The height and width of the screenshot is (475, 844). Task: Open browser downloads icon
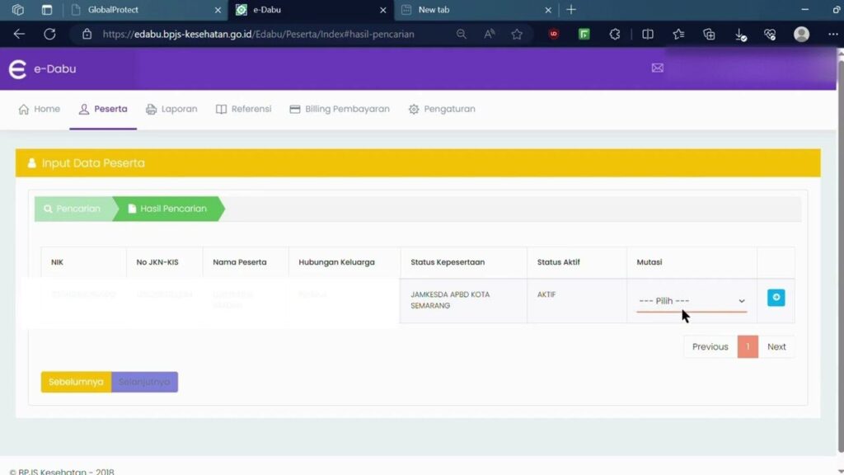(740, 35)
